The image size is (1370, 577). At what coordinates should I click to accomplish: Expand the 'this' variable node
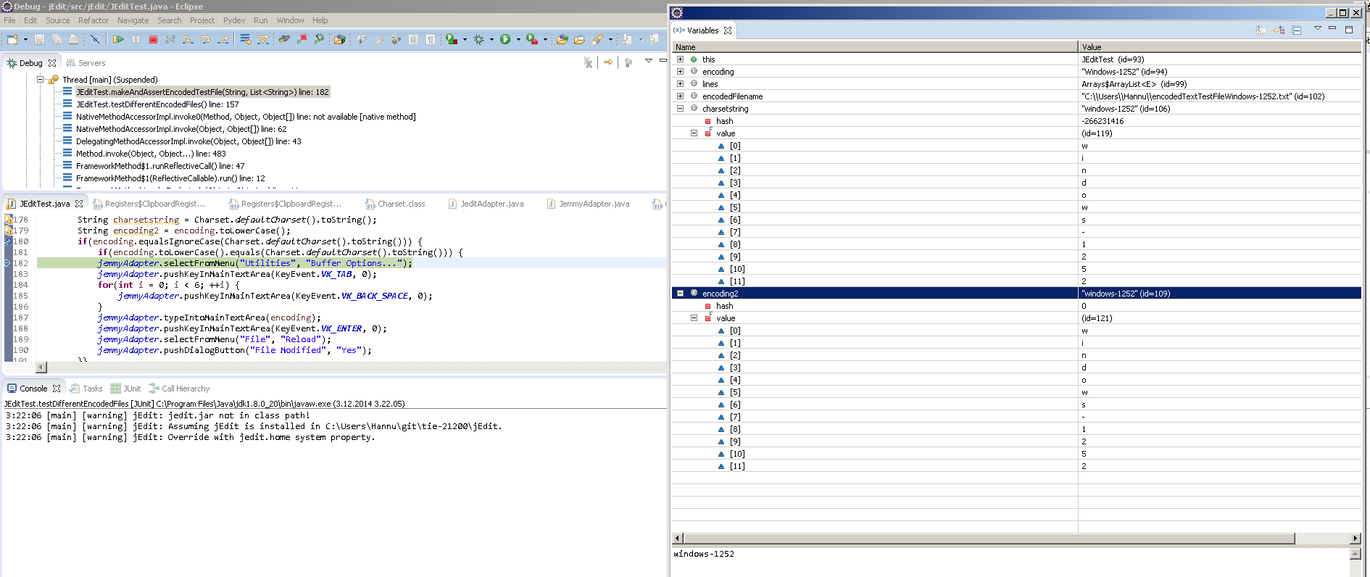[x=680, y=59]
